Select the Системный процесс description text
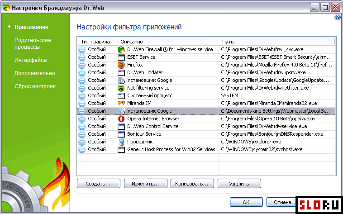This screenshot has height=214, width=343. coord(150,95)
